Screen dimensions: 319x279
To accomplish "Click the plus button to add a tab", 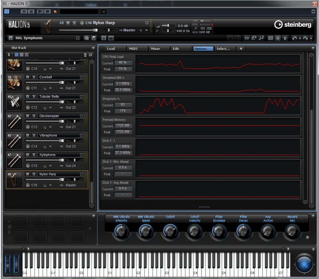I will [241, 49].
